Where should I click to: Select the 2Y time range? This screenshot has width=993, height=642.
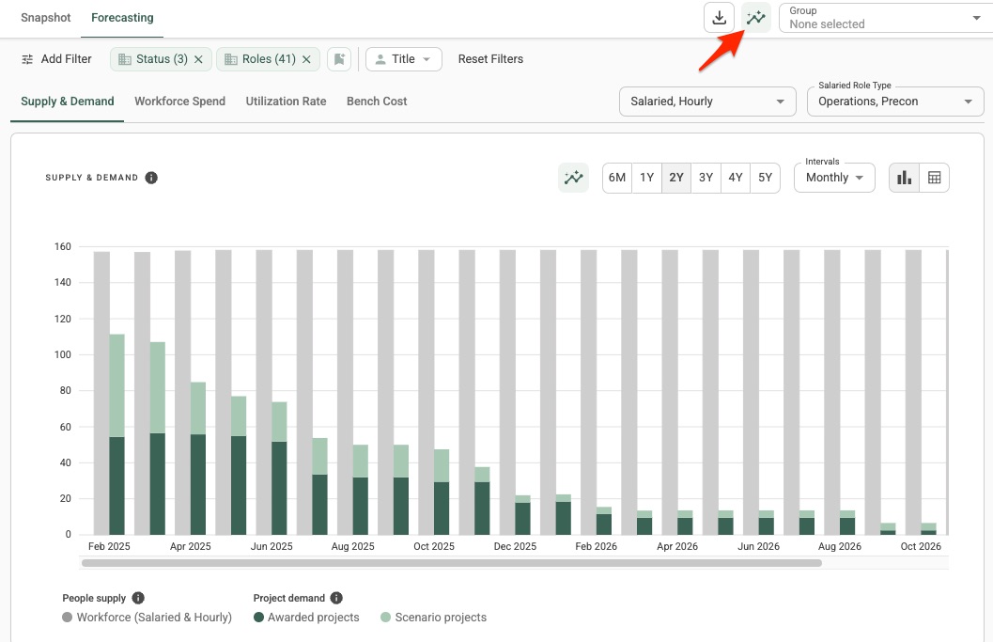[x=676, y=178]
